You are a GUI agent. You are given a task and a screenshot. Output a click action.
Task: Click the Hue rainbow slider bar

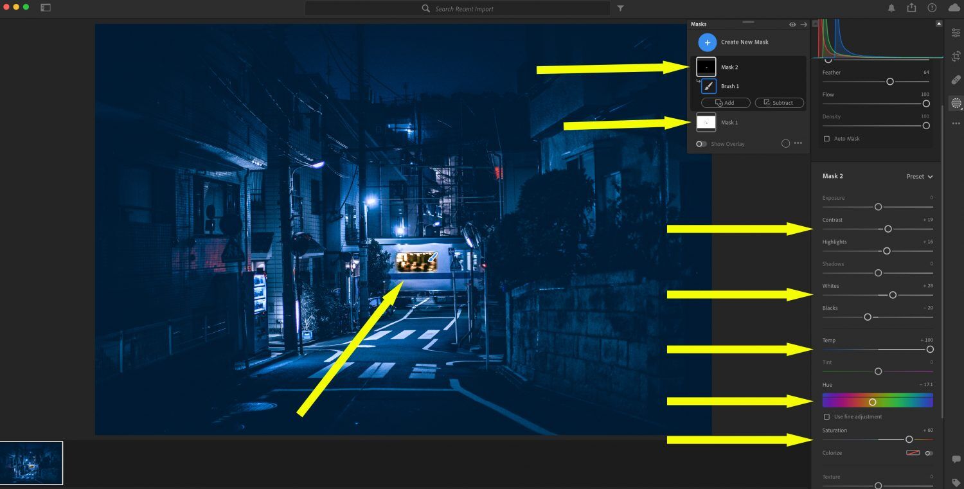point(877,401)
